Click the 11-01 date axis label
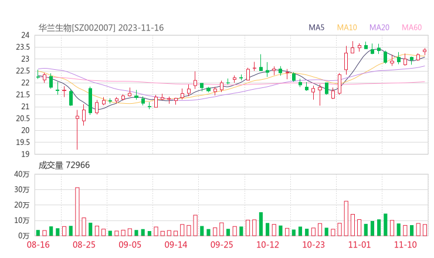This screenshot has height=258, width=434. click(x=360, y=245)
